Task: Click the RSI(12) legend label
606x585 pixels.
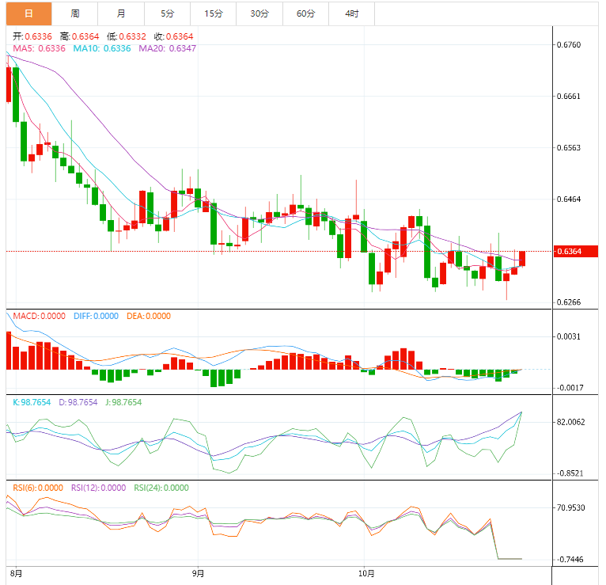Action: pyautogui.click(x=99, y=488)
